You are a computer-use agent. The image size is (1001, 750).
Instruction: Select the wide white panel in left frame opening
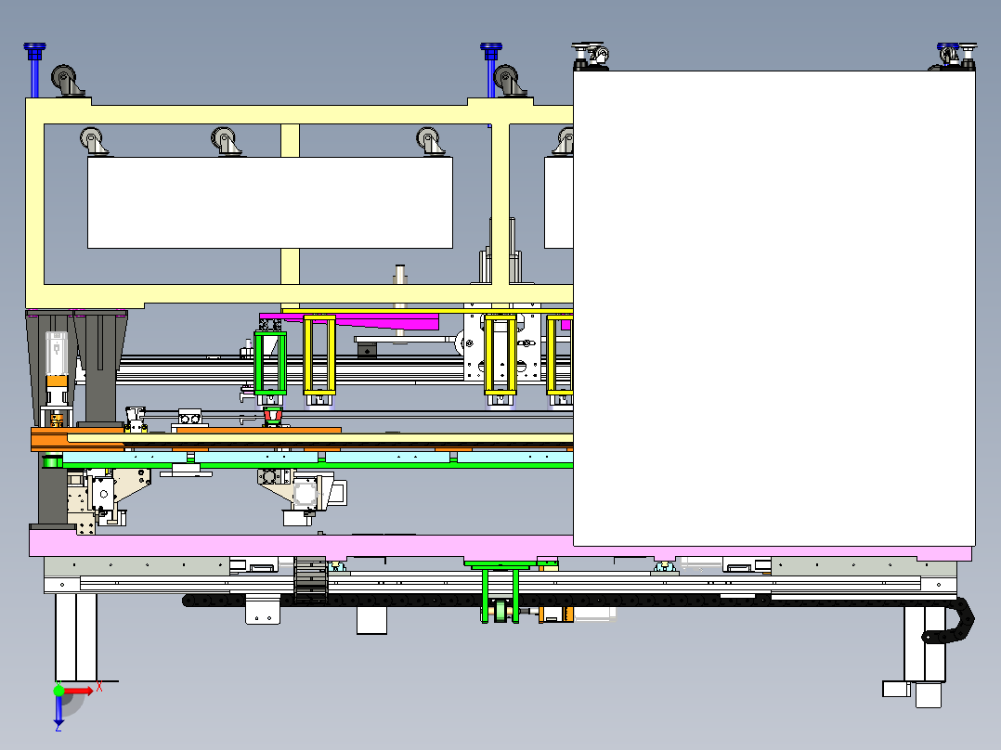(270, 202)
